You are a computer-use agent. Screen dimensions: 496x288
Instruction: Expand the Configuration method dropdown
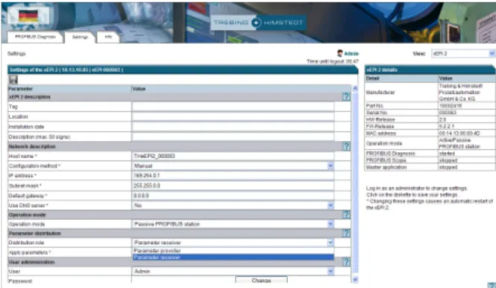tap(330, 166)
